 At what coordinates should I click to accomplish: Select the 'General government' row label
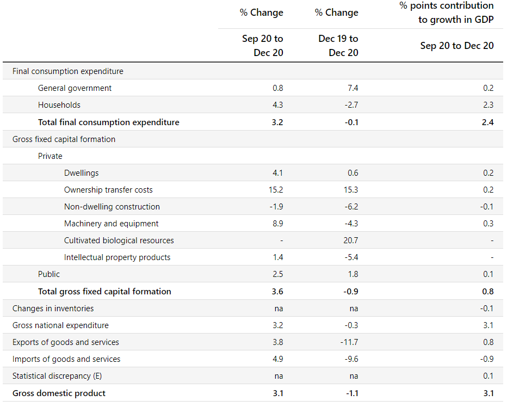point(75,88)
